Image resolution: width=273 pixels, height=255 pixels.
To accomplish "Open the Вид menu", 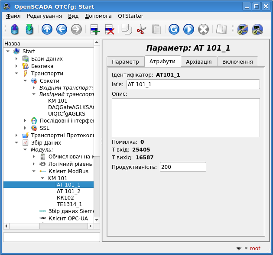I will click(73, 16).
